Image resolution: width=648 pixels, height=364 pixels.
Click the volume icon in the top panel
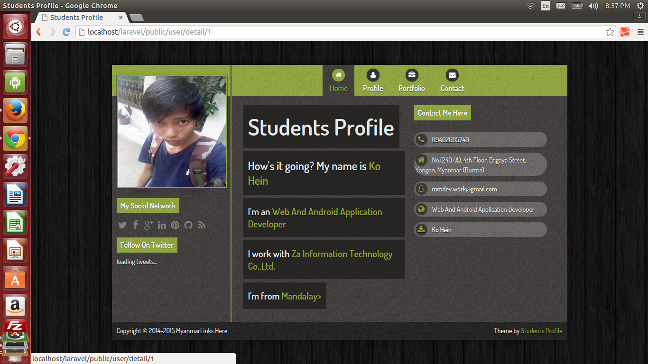(592, 6)
